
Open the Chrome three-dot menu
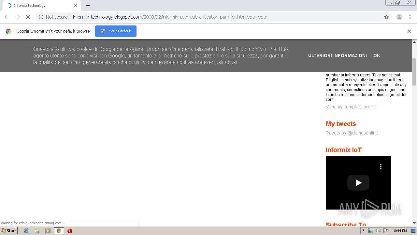click(x=410, y=17)
